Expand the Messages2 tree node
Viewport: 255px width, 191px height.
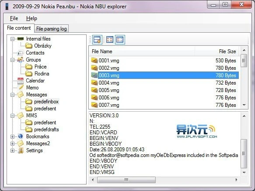[x=12, y=143]
